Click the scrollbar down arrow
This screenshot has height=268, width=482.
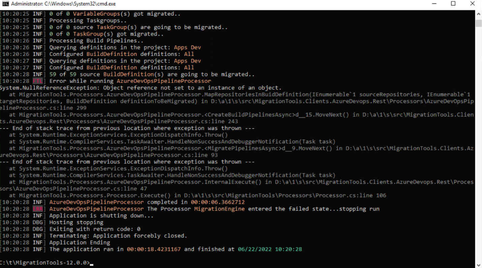click(479, 265)
